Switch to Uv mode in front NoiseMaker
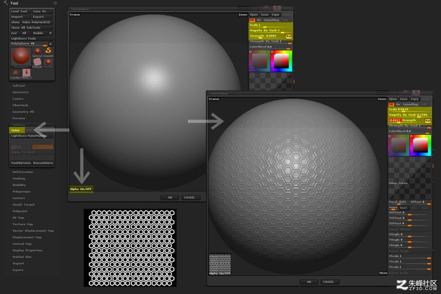The height and width of the screenshot is (294, 441). tap(398, 104)
